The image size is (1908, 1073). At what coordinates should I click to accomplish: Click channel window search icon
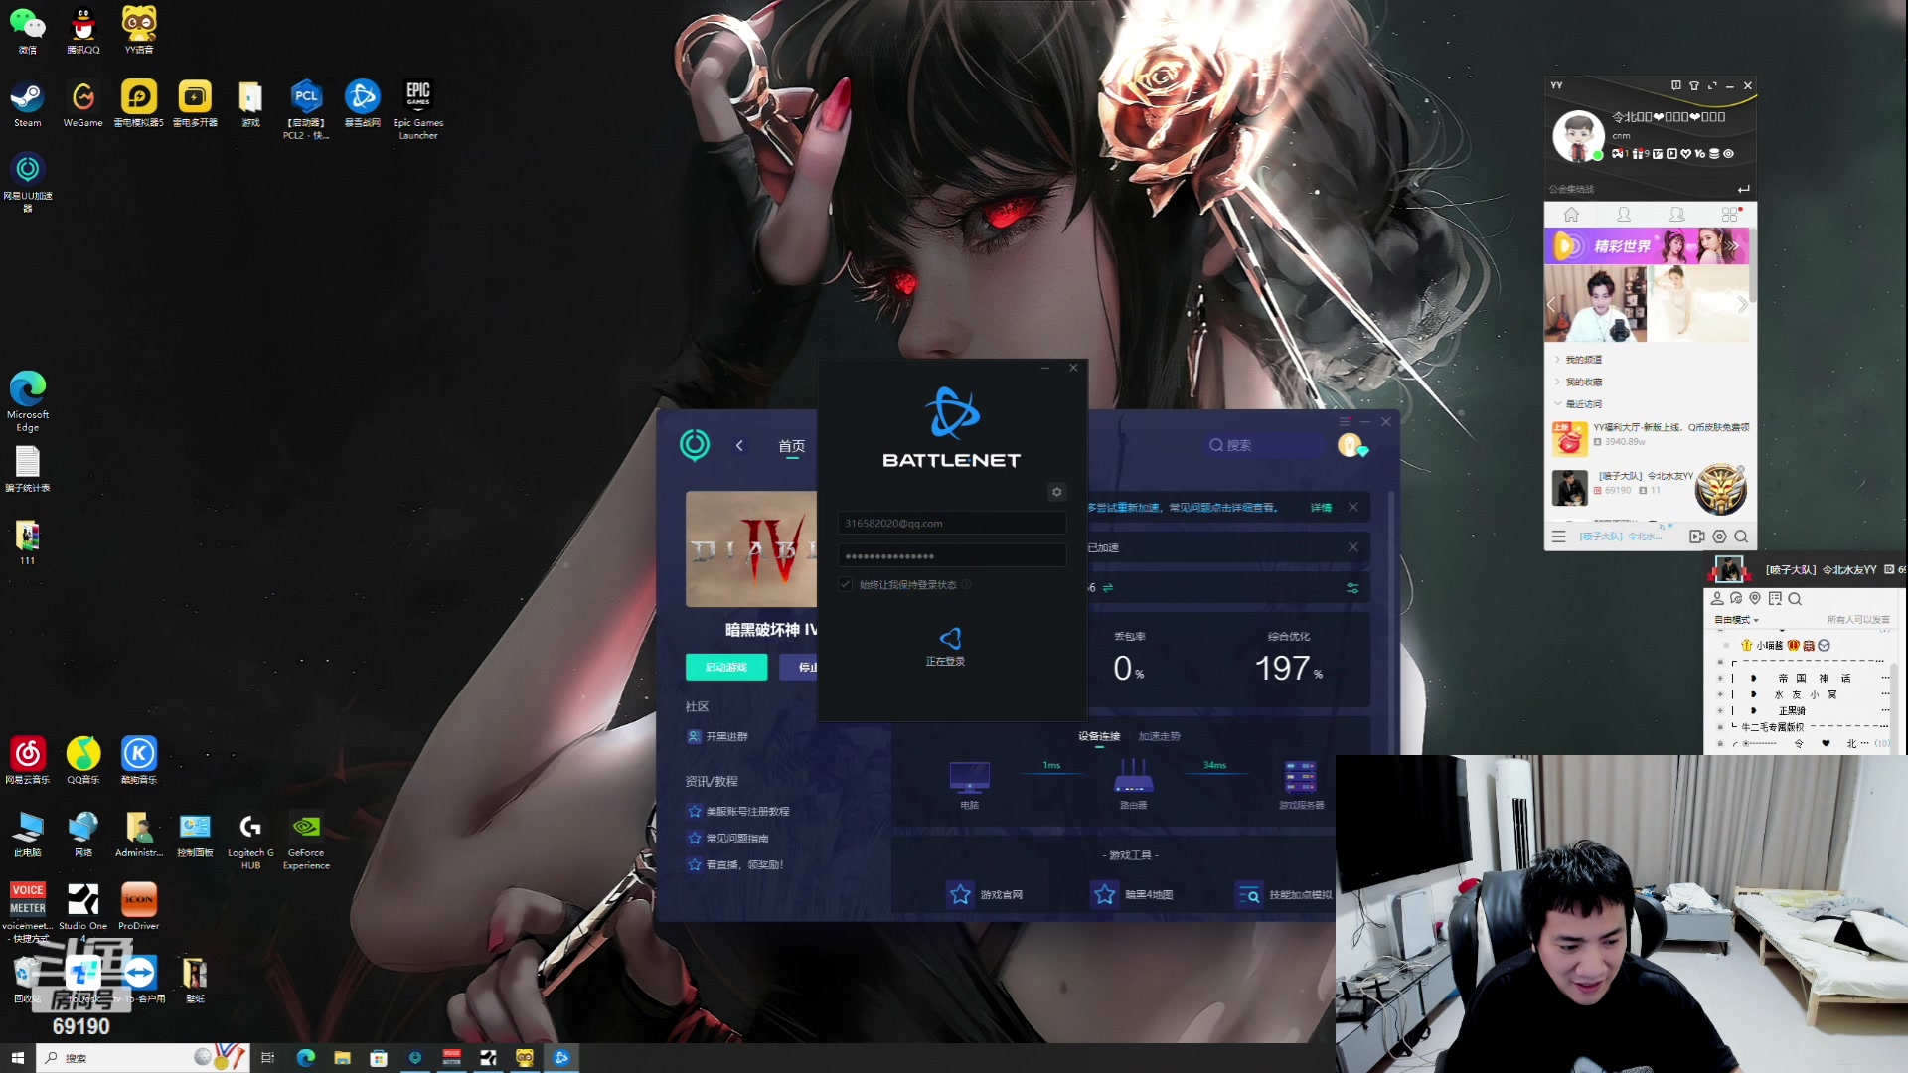(1795, 598)
